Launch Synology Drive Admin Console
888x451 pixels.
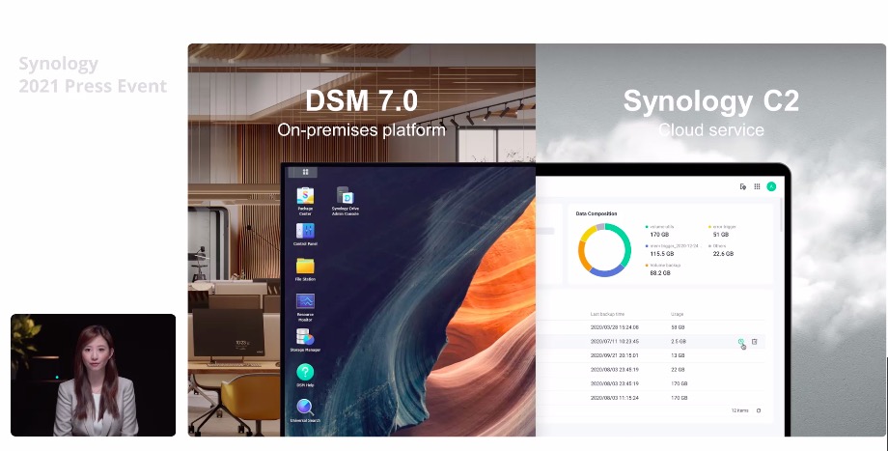pos(344,197)
